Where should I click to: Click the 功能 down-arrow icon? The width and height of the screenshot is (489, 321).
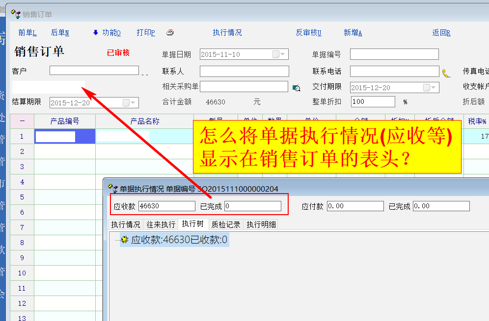tap(95, 33)
